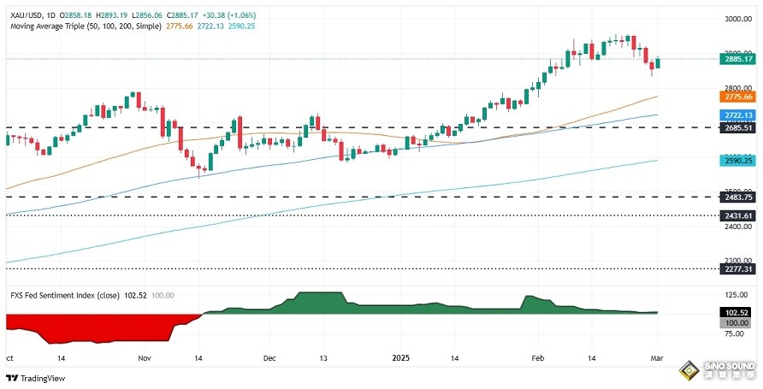Select the FXS Fed Sentiment Index label

[65, 295]
